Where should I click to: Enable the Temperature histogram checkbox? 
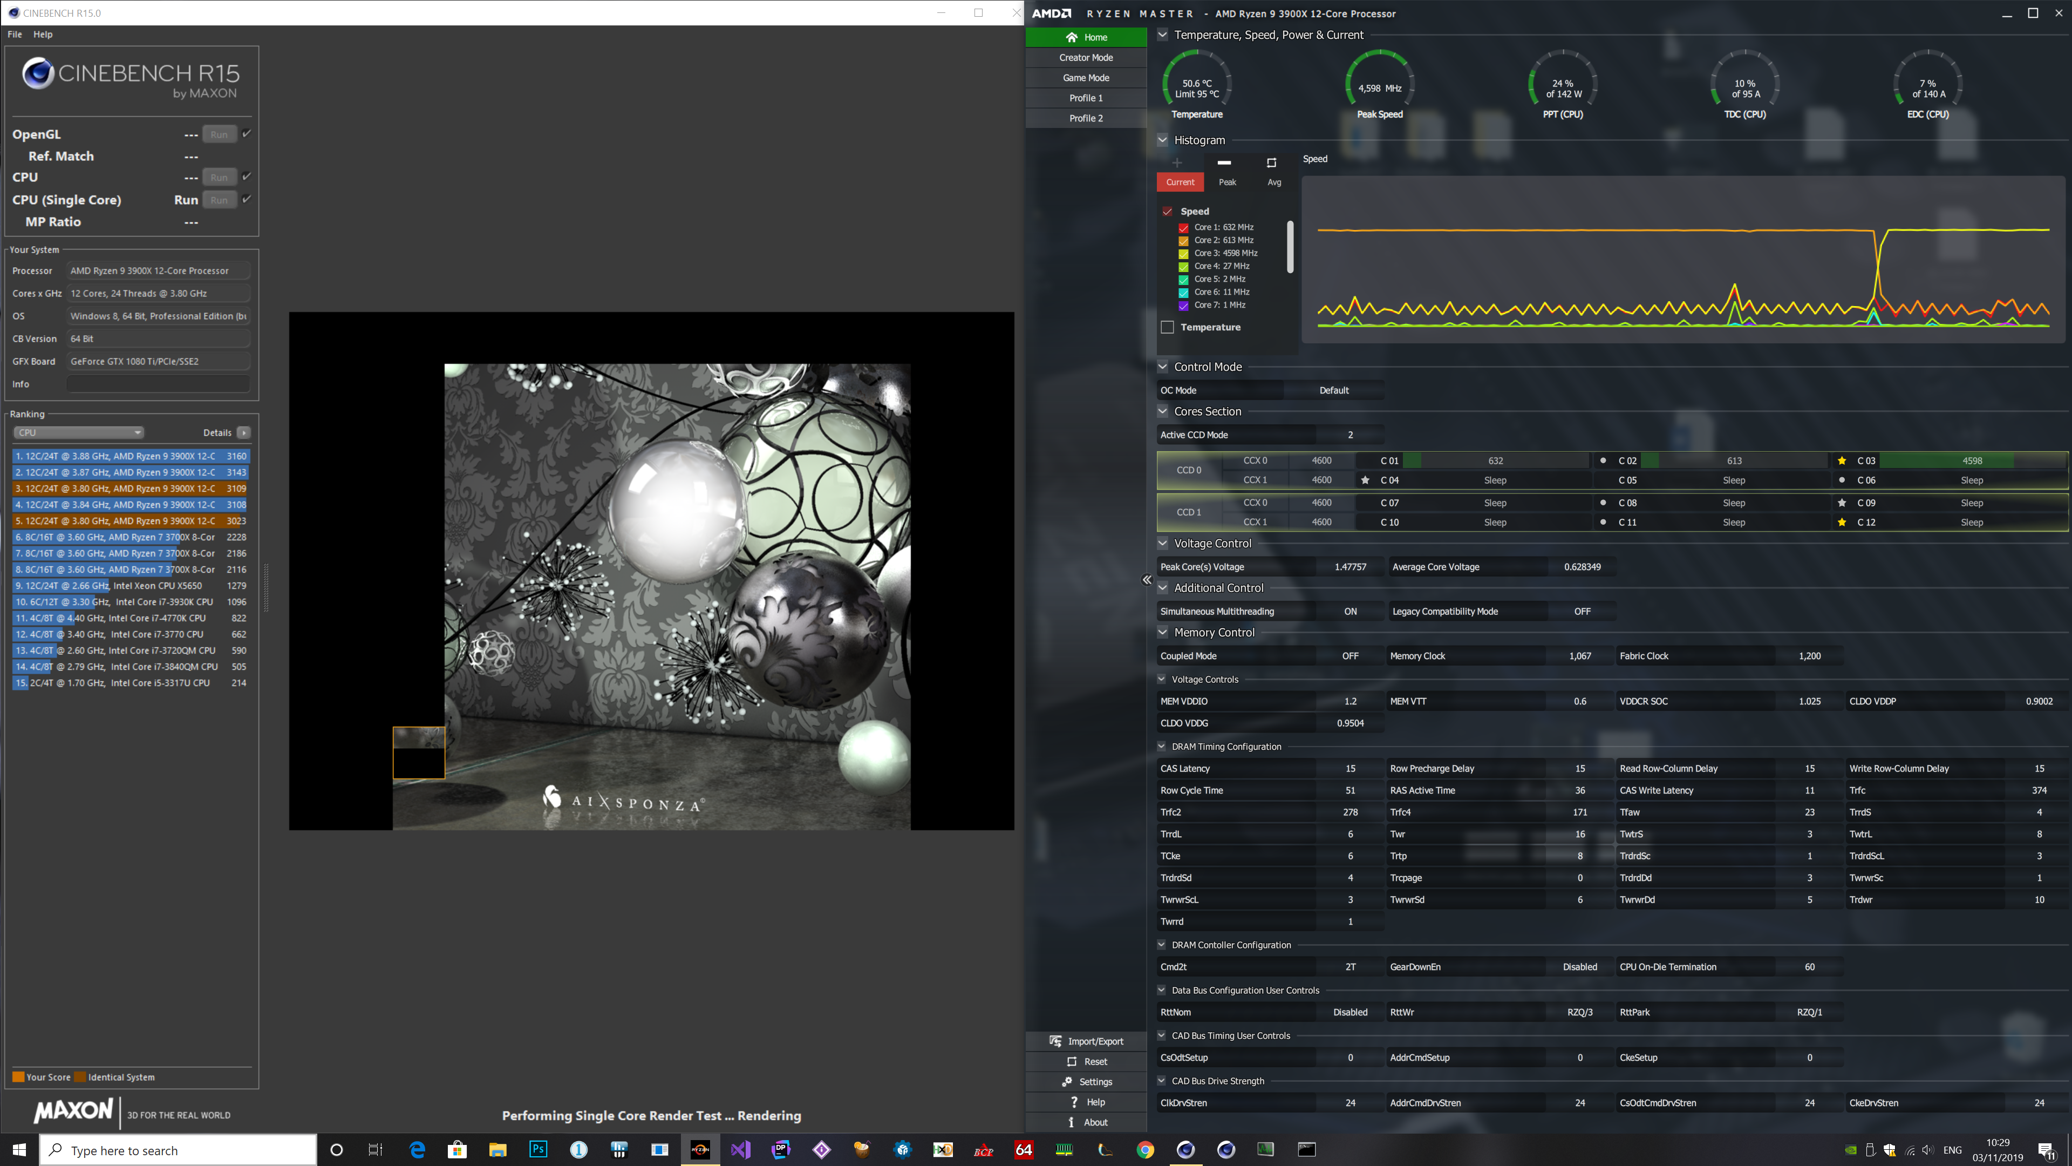(x=1167, y=327)
